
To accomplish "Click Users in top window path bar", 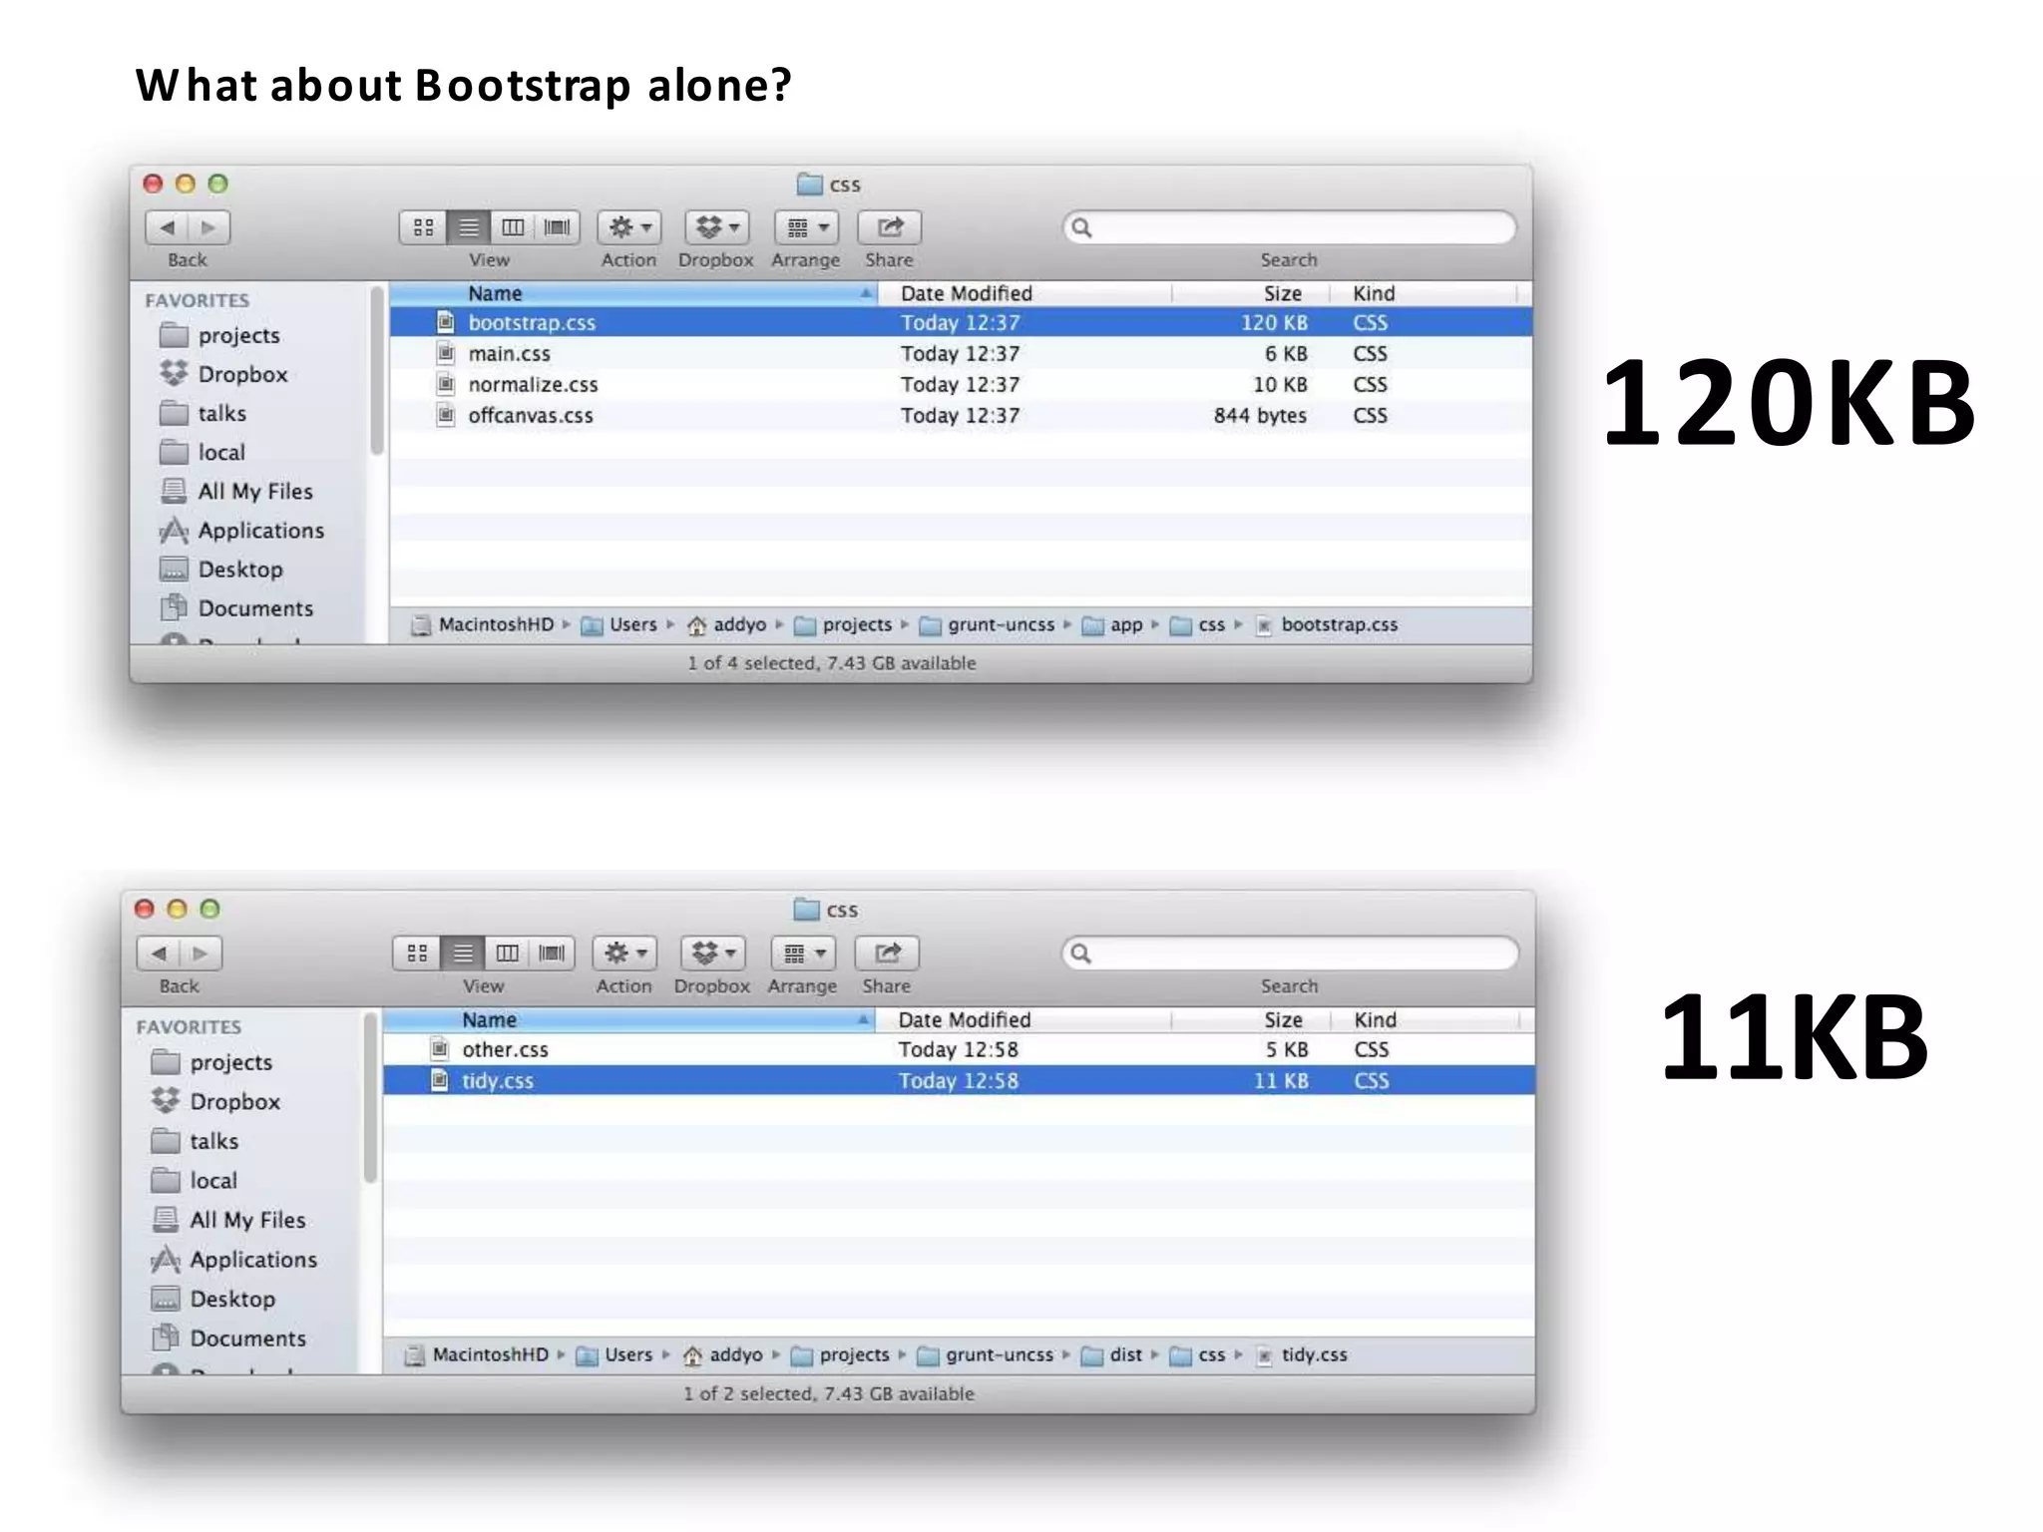I will tap(619, 624).
